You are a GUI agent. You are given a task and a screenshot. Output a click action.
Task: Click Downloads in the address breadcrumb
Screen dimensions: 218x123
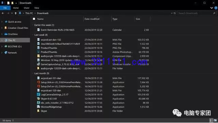[x=43, y=13]
